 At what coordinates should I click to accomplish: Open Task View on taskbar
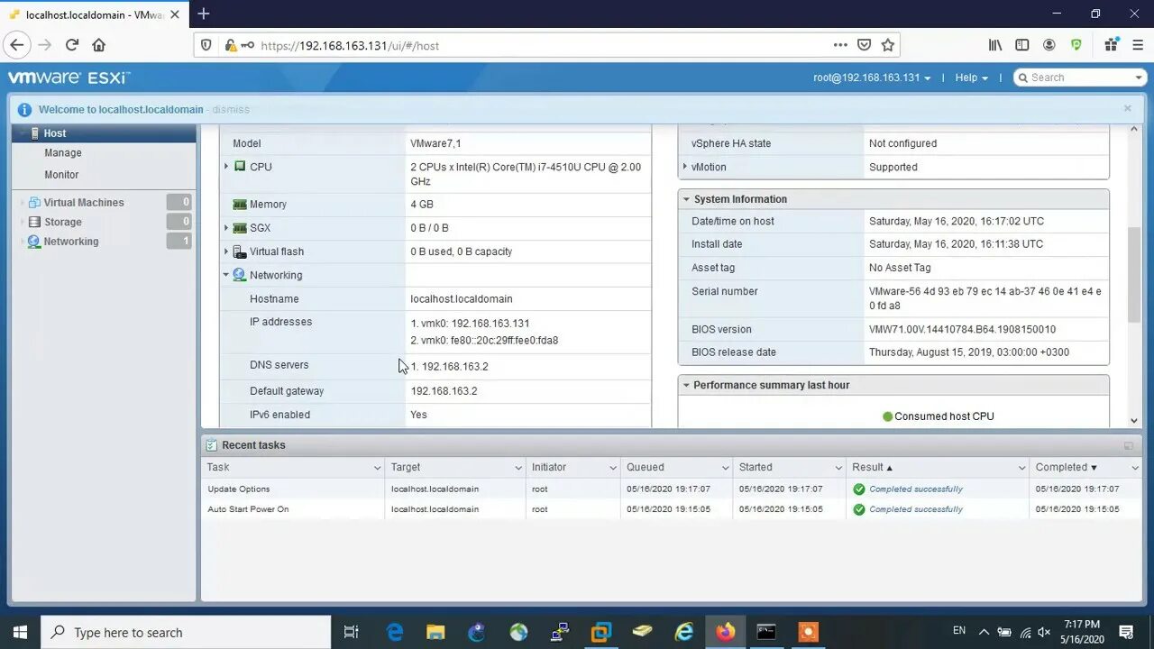click(352, 632)
